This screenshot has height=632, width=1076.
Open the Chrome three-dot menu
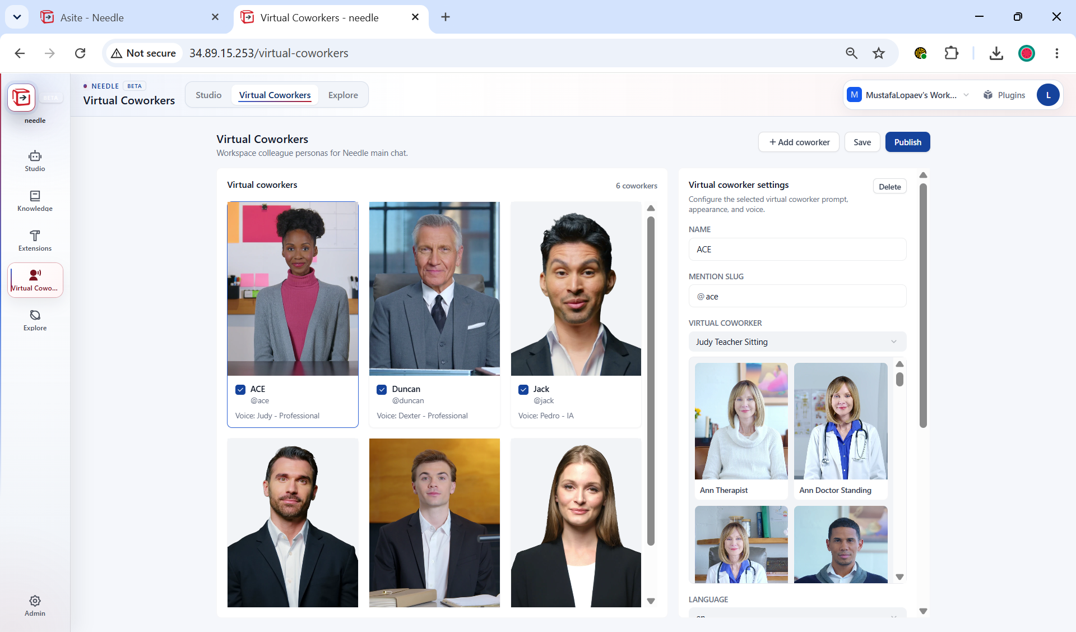coord(1056,53)
